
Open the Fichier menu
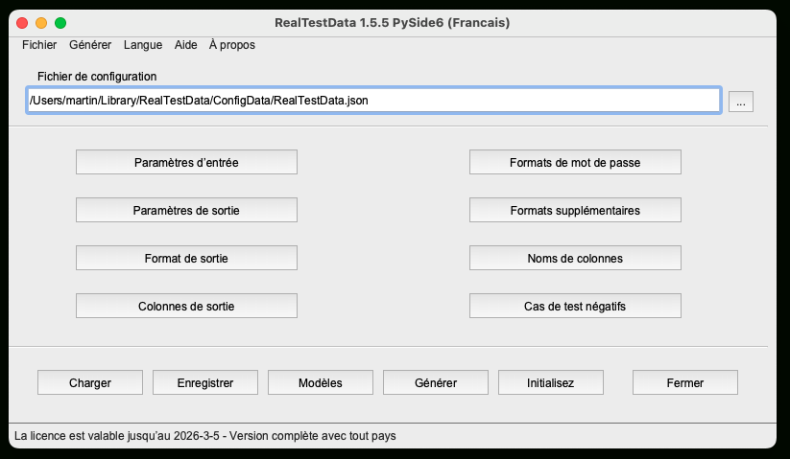39,45
